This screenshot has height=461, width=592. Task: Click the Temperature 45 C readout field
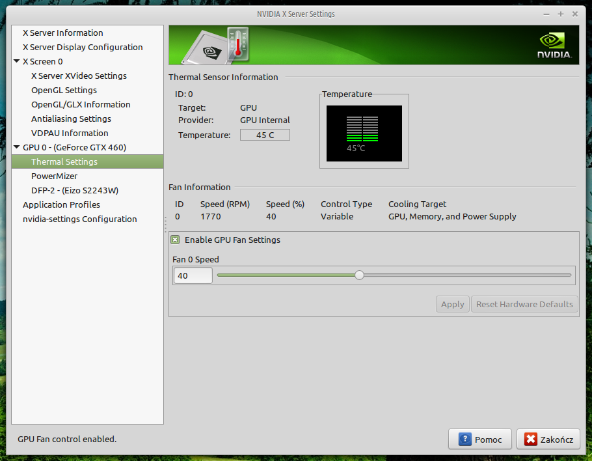click(x=265, y=135)
